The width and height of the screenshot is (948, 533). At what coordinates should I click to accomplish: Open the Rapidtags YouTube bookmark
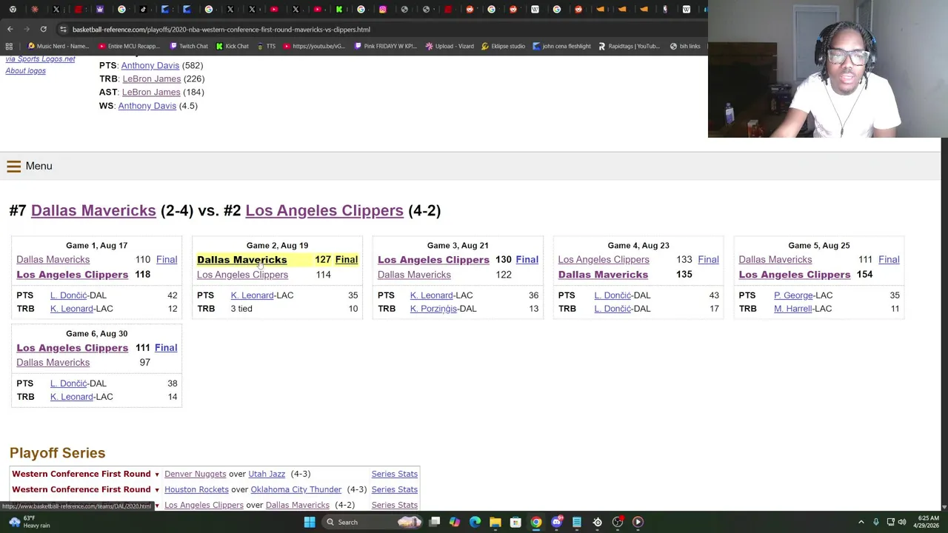[629, 46]
